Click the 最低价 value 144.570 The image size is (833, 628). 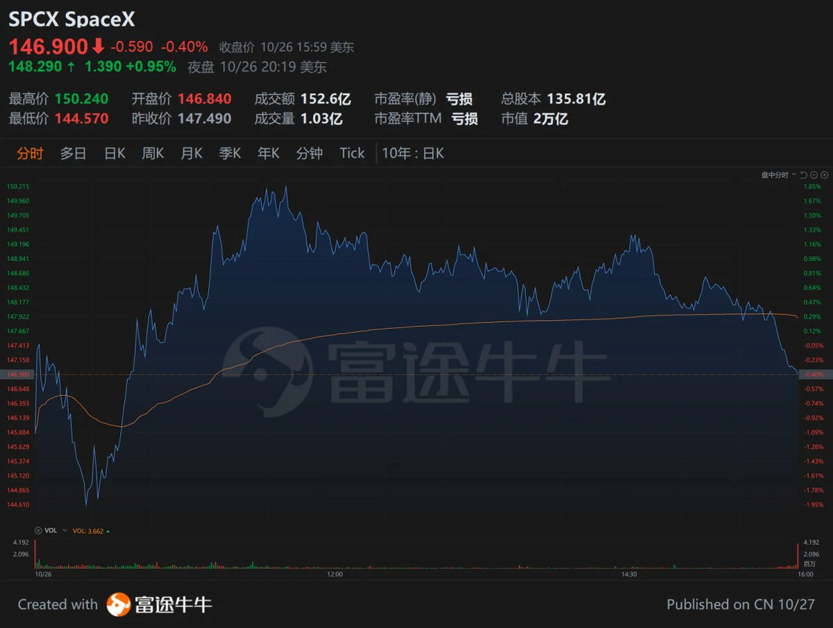(81, 119)
